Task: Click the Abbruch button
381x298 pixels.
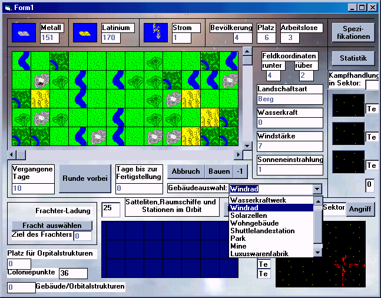Action: [x=186, y=171]
